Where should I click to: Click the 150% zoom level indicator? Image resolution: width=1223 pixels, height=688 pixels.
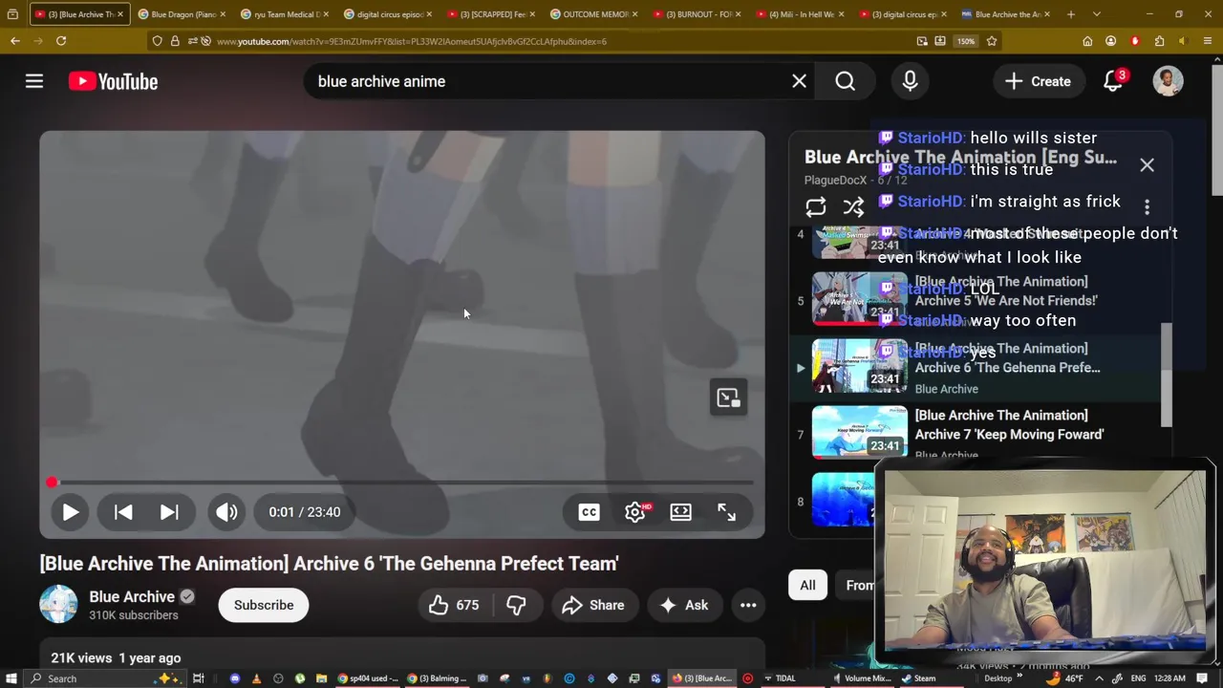(x=966, y=41)
